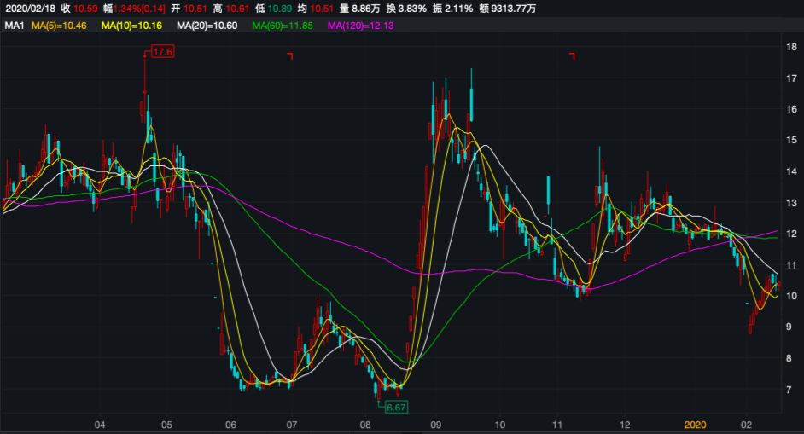The width and height of the screenshot is (804, 434).
Task: Click the date 2020/02/18 in header
Action: [x=30, y=9]
